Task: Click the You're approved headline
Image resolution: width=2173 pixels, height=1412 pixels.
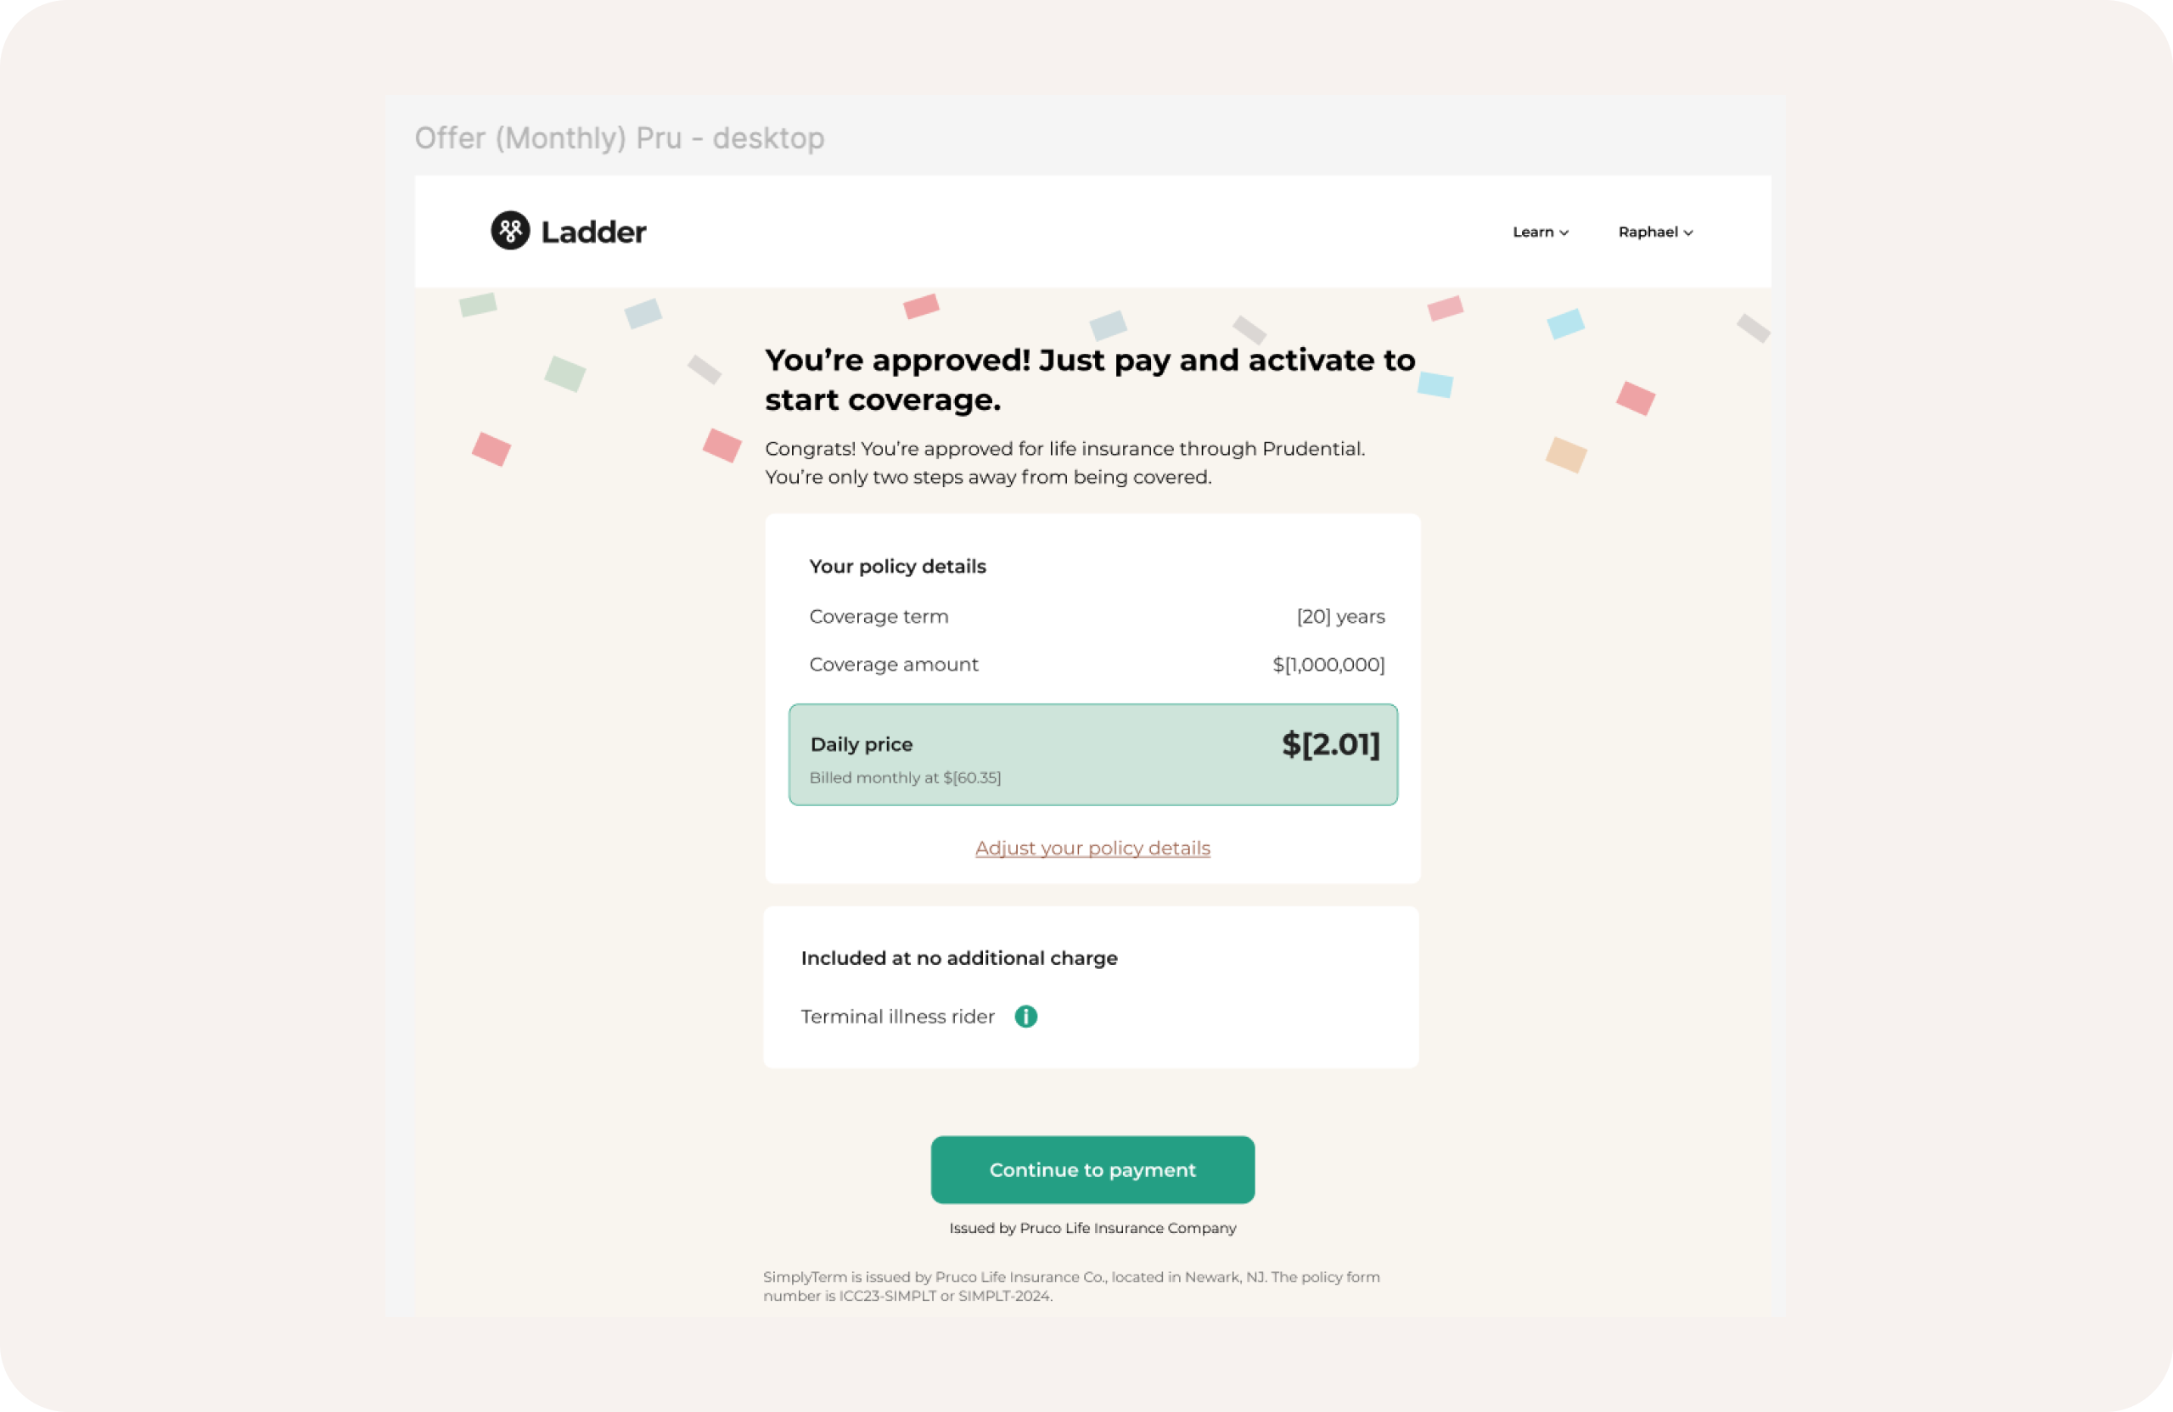Action: [1089, 379]
